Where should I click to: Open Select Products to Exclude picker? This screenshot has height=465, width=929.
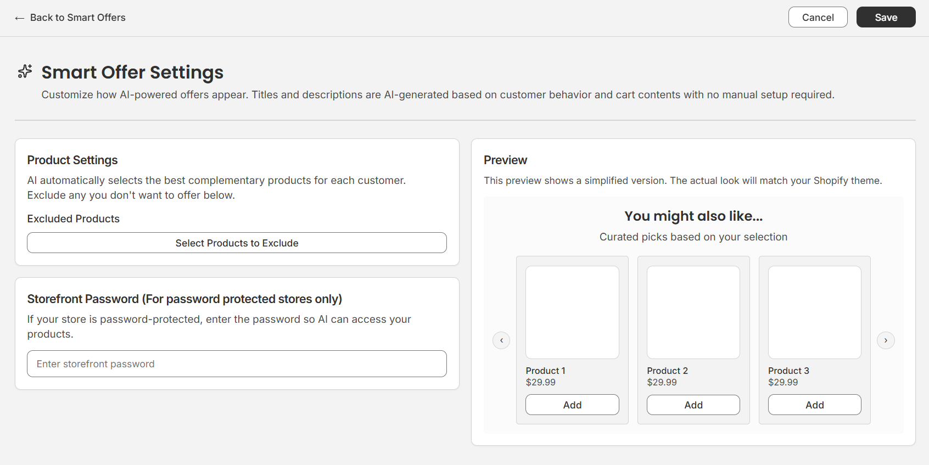click(237, 243)
